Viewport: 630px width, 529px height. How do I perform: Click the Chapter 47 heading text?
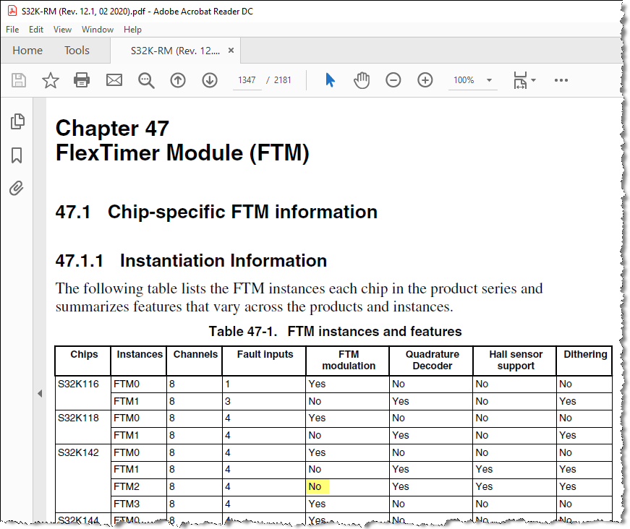(x=112, y=129)
